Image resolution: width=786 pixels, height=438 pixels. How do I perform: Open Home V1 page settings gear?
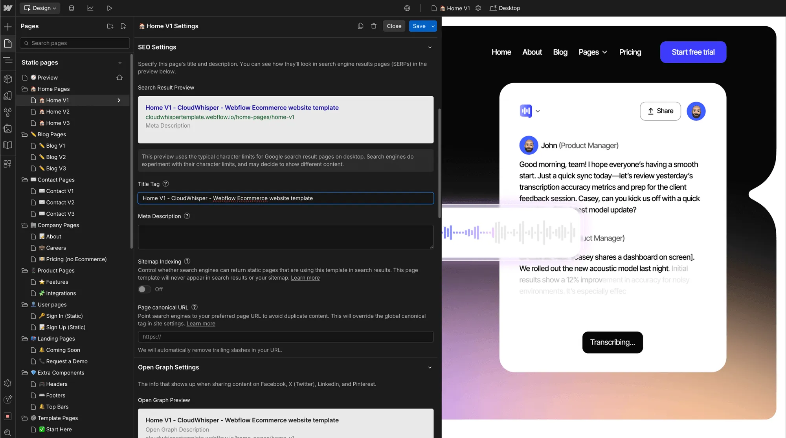click(478, 8)
